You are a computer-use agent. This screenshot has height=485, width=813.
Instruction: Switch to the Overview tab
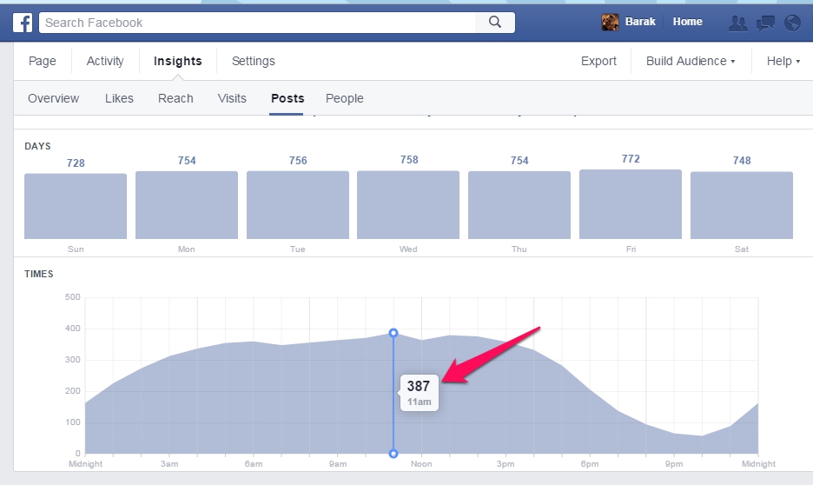click(53, 98)
